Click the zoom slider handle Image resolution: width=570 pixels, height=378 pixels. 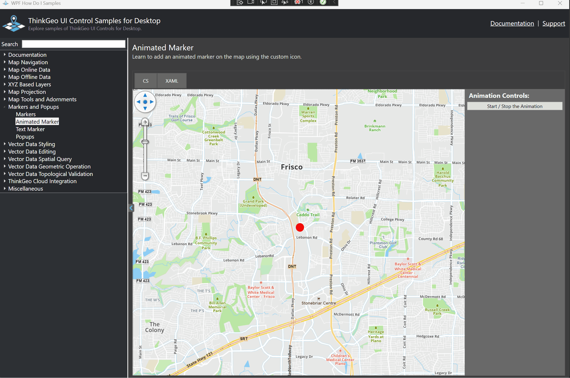[145, 142]
